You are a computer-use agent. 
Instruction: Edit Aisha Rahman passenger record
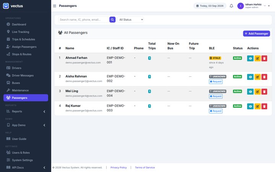257,77
